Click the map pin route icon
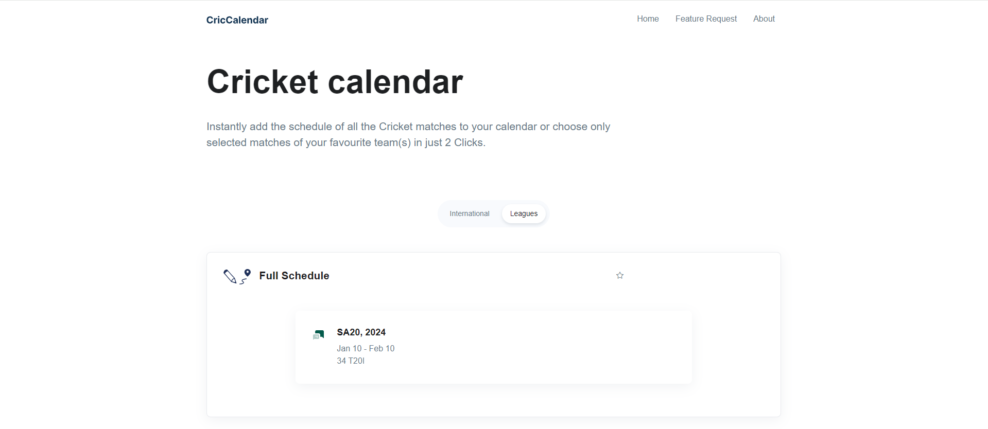Viewport: 988px width, 429px height. (x=246, y=276)
